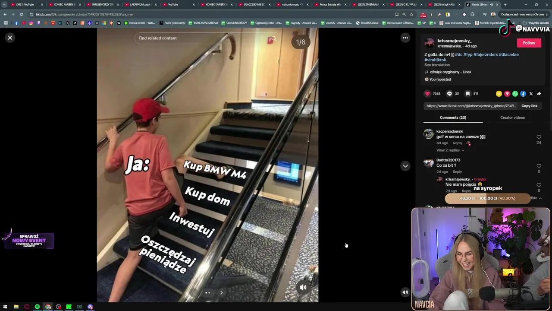Open Chrome profile avatar
This screenshot has height=311, width=552.
tap(493, 14)
